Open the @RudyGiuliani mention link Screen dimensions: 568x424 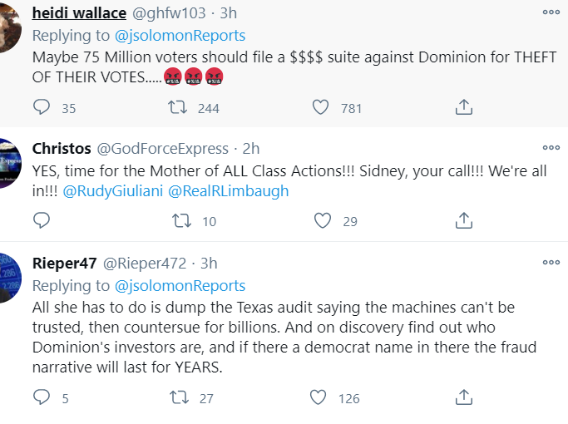[113, 190]
